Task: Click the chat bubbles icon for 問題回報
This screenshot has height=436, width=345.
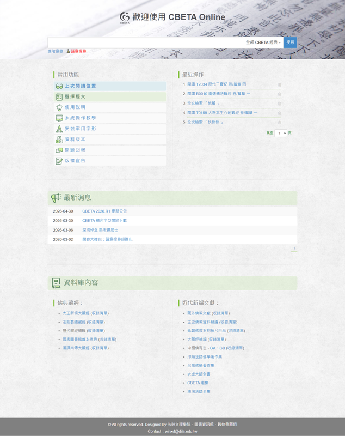Action: (x=59, y=150)
